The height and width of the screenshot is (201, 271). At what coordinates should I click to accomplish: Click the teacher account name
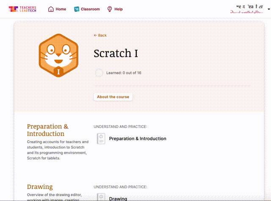(x=249, y=7)
